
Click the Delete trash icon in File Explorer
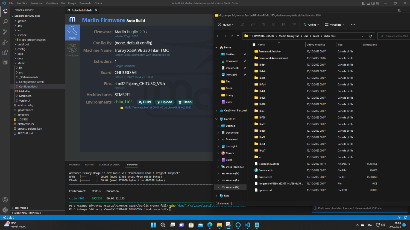tap(294, 25)
